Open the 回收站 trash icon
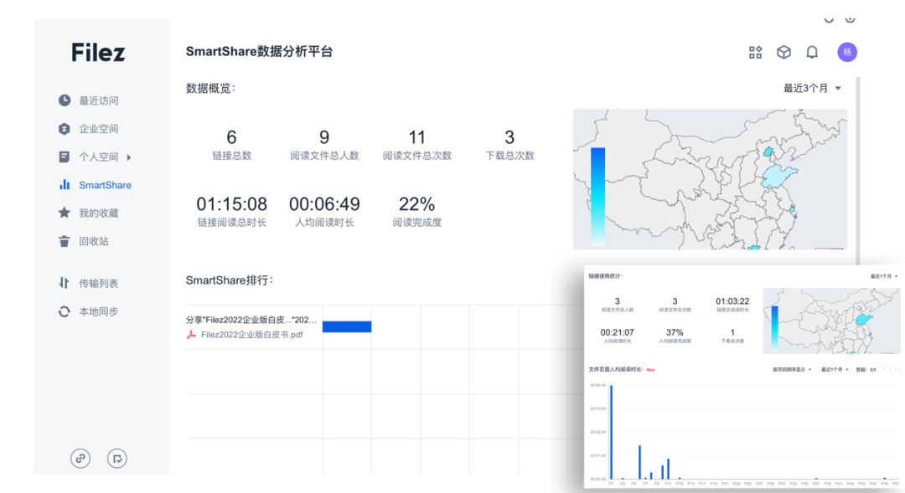The height and width of the screenshot is (493, 905). click(x=64, y=241)
